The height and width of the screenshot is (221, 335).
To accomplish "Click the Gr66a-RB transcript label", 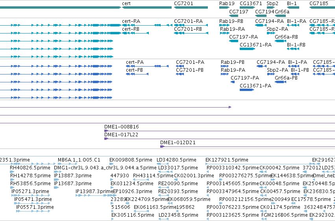I will 286,37.
